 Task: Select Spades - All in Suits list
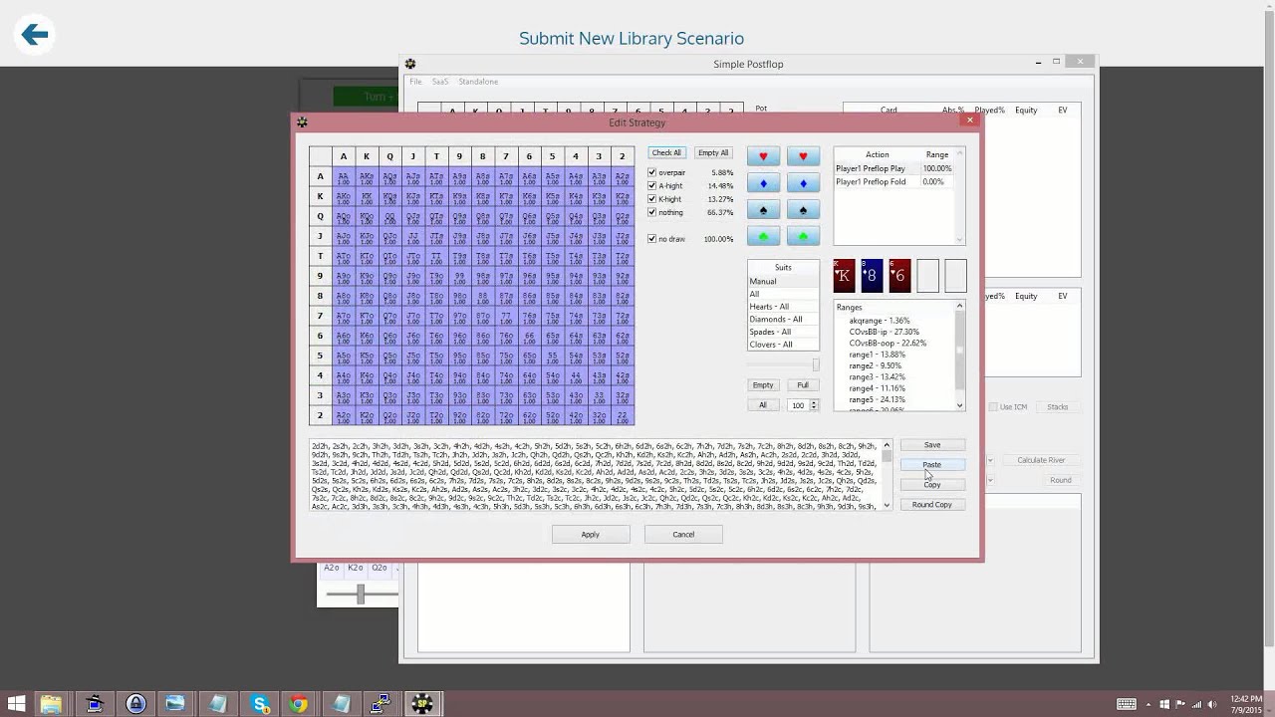coord(783,332)
